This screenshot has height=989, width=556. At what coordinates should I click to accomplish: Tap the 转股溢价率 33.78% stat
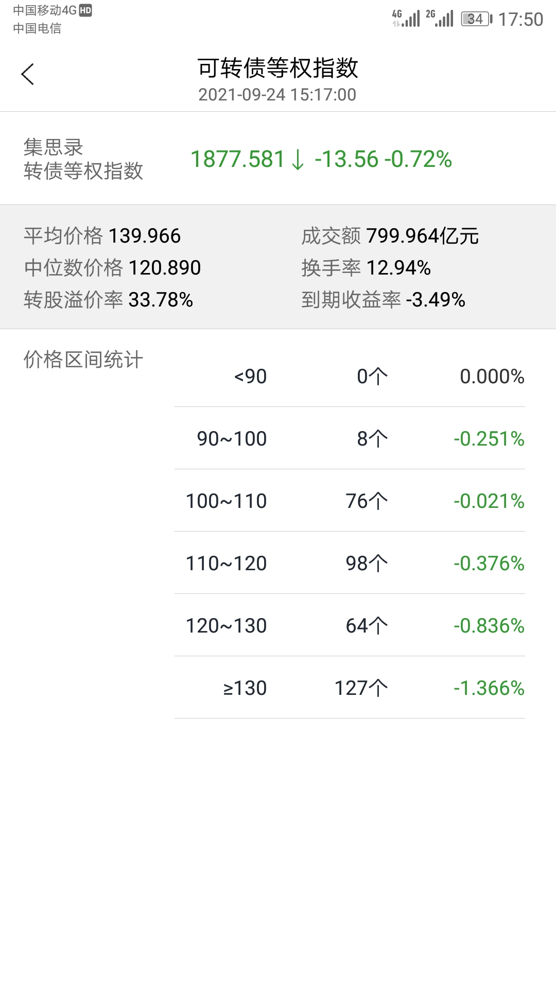coord(109,300)
